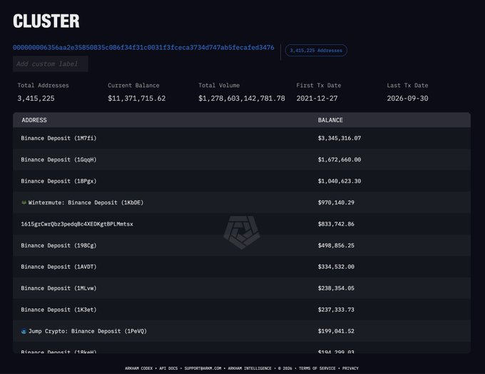Click the BALANCE column header

[330, 120]
